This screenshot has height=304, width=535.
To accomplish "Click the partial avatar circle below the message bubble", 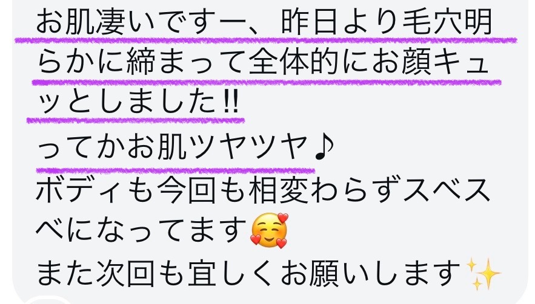I will [37, 300].
